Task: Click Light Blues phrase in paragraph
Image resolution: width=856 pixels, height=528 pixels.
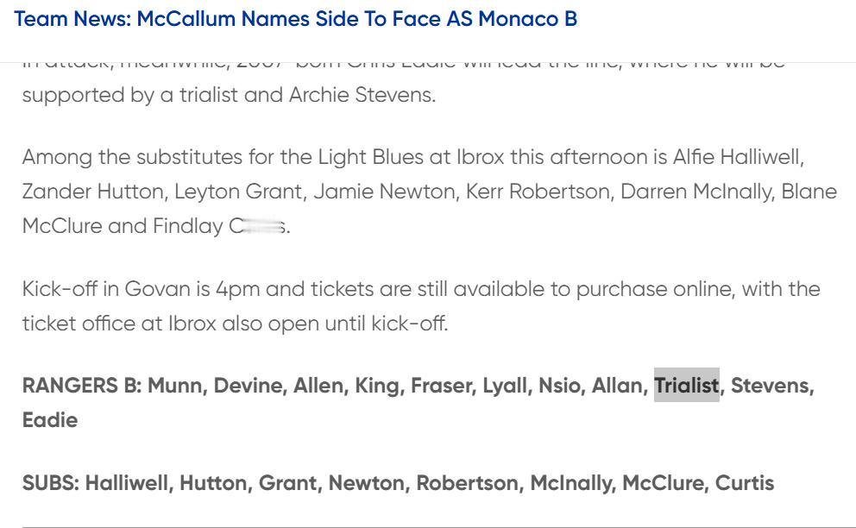Action: tap(371, 157)
